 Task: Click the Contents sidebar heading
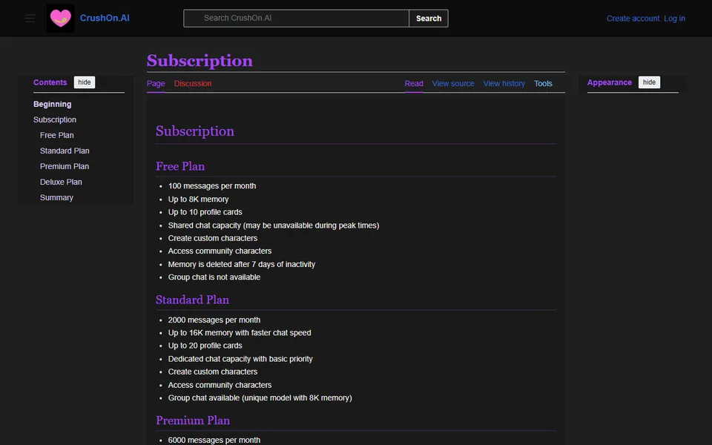[x=50, y=82]
